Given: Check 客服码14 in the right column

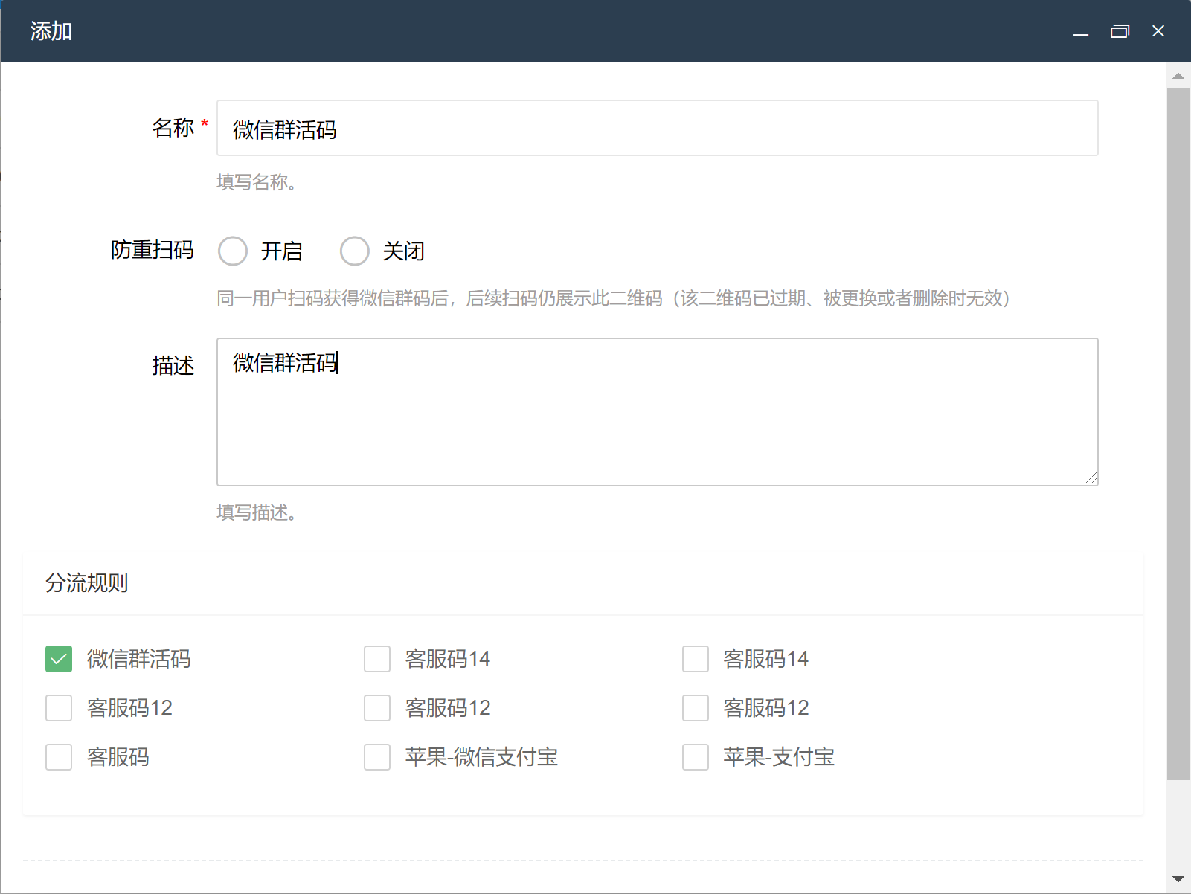Looking at the screenshot, I should [x=696, y=659].
